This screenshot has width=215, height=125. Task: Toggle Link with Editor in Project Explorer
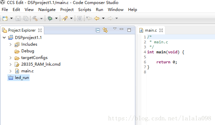click(x=105, y=30)
